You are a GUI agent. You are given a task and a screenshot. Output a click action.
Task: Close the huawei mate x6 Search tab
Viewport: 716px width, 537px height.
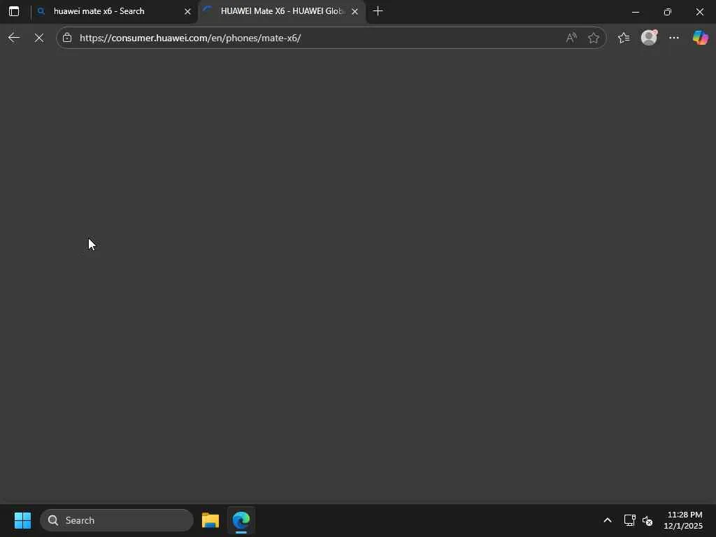(x=187, y=11)
